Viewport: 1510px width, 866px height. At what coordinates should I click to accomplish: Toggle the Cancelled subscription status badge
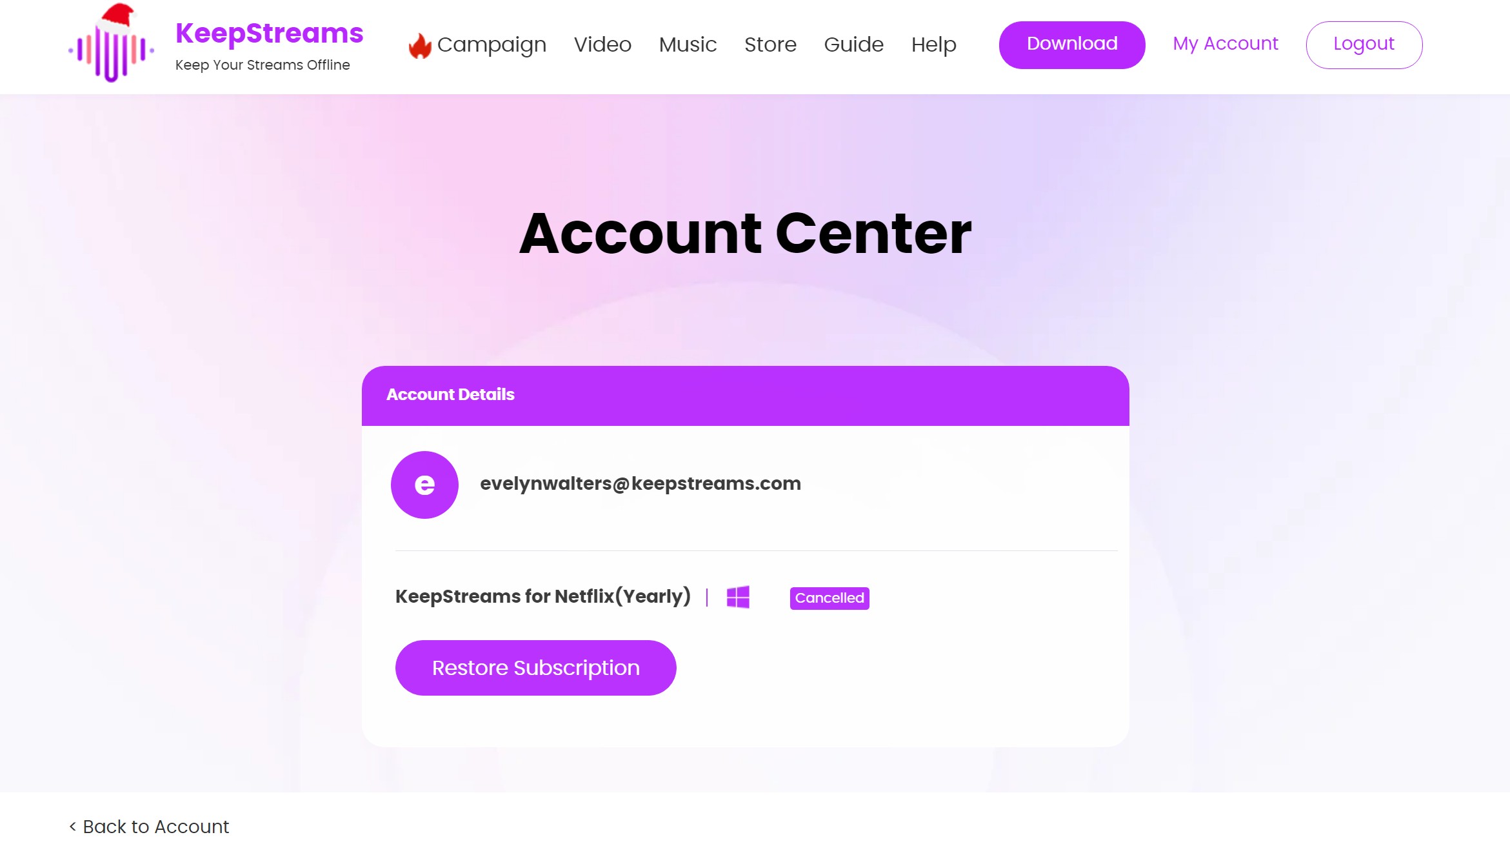[x=830, y=596]
